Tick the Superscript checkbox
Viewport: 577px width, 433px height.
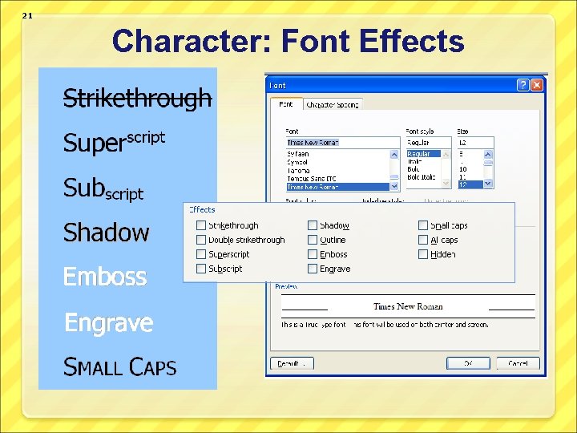click(x=201, y=254)
